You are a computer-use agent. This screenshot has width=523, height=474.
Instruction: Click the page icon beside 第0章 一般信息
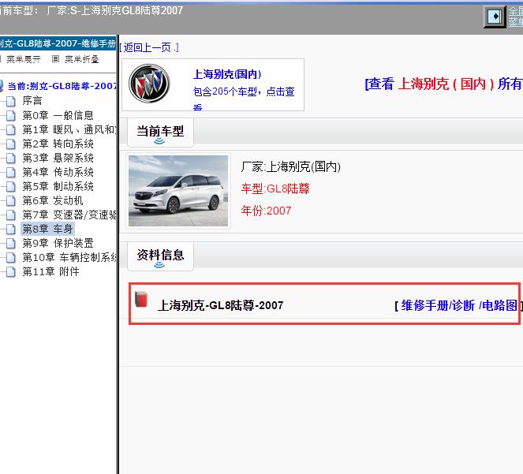click(x=11, y=115)
